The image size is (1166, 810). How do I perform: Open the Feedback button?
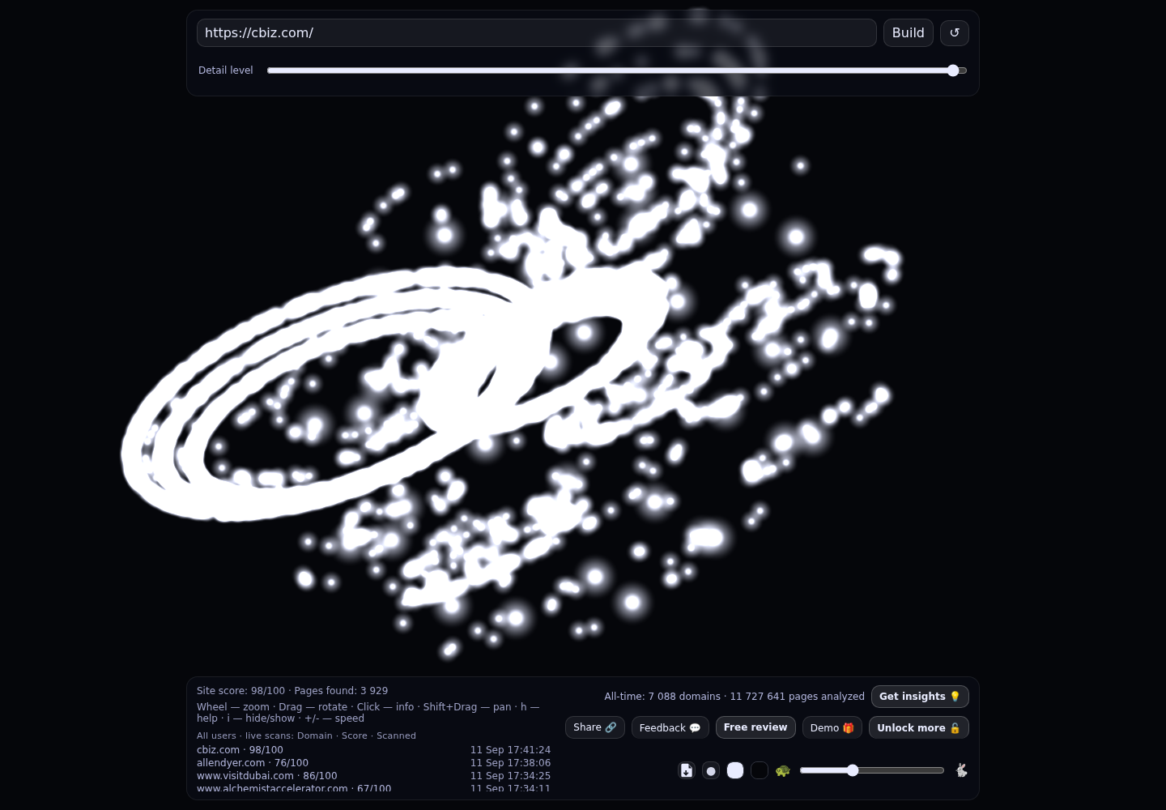[670, 727]
